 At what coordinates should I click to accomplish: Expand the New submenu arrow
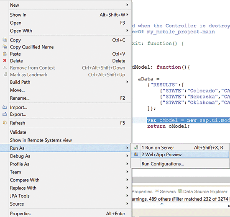tap(127, 5)
